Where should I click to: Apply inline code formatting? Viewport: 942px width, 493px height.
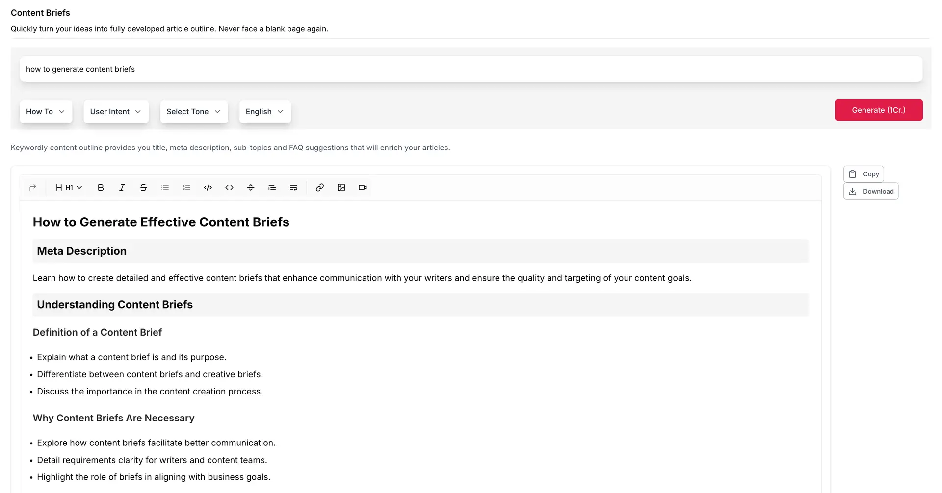[229, 188]
